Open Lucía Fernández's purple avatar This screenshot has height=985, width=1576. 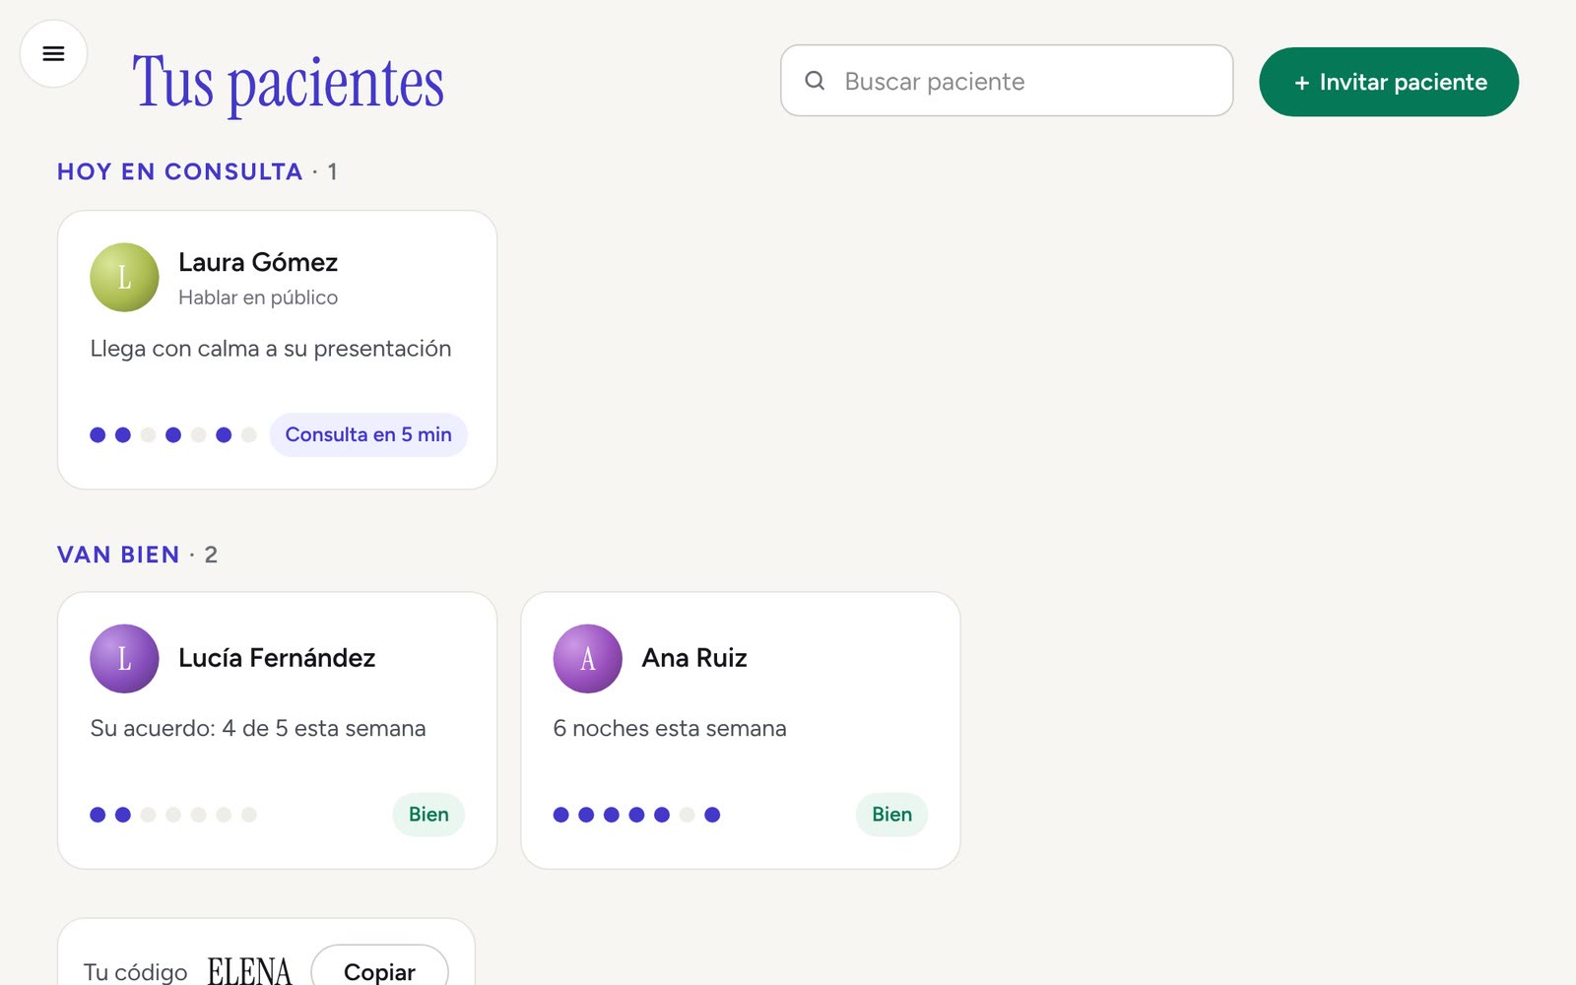click(124, 659)
